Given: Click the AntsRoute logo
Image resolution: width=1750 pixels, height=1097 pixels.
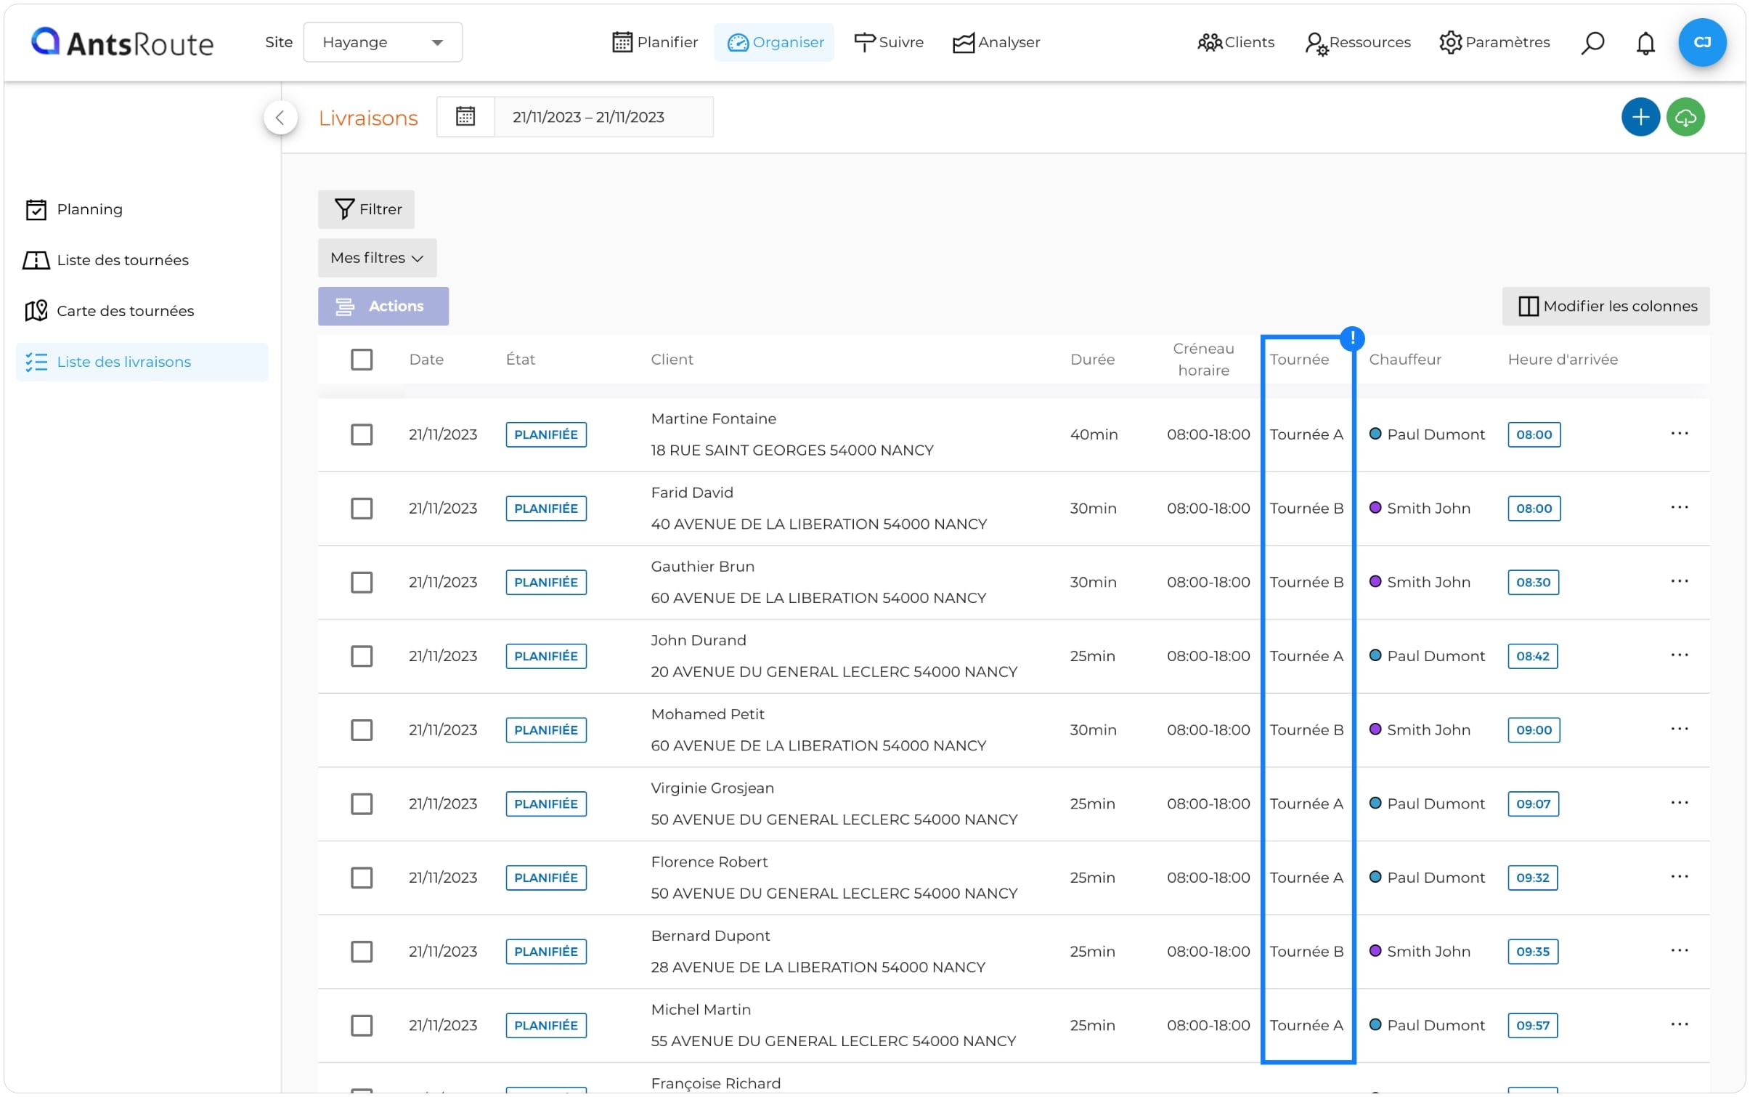Looking at the screenshot, I should click(122, 43).
